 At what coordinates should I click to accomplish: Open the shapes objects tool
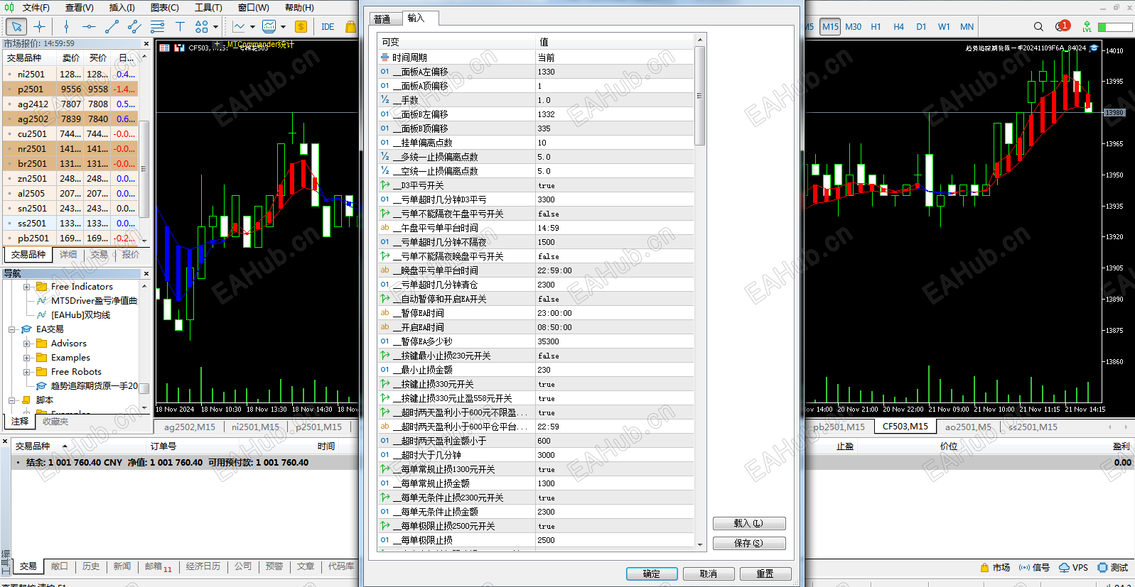(201, 27)
